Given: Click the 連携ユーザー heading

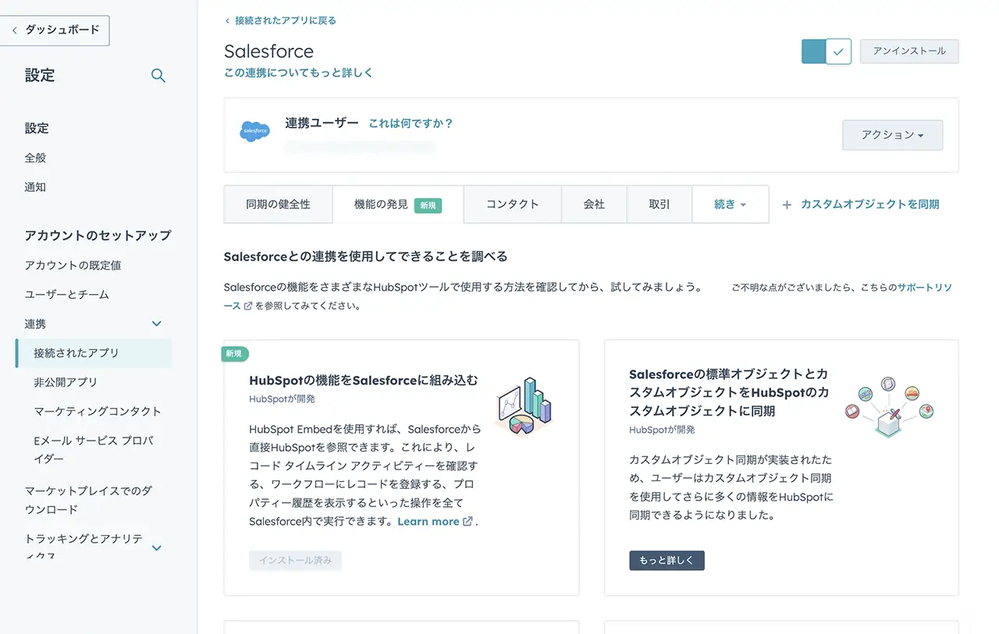Looking at the screenshot, I should pyautogui.click(x=322, y=123).
